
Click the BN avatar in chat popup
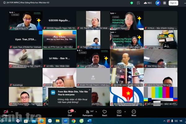coord(53,93)
